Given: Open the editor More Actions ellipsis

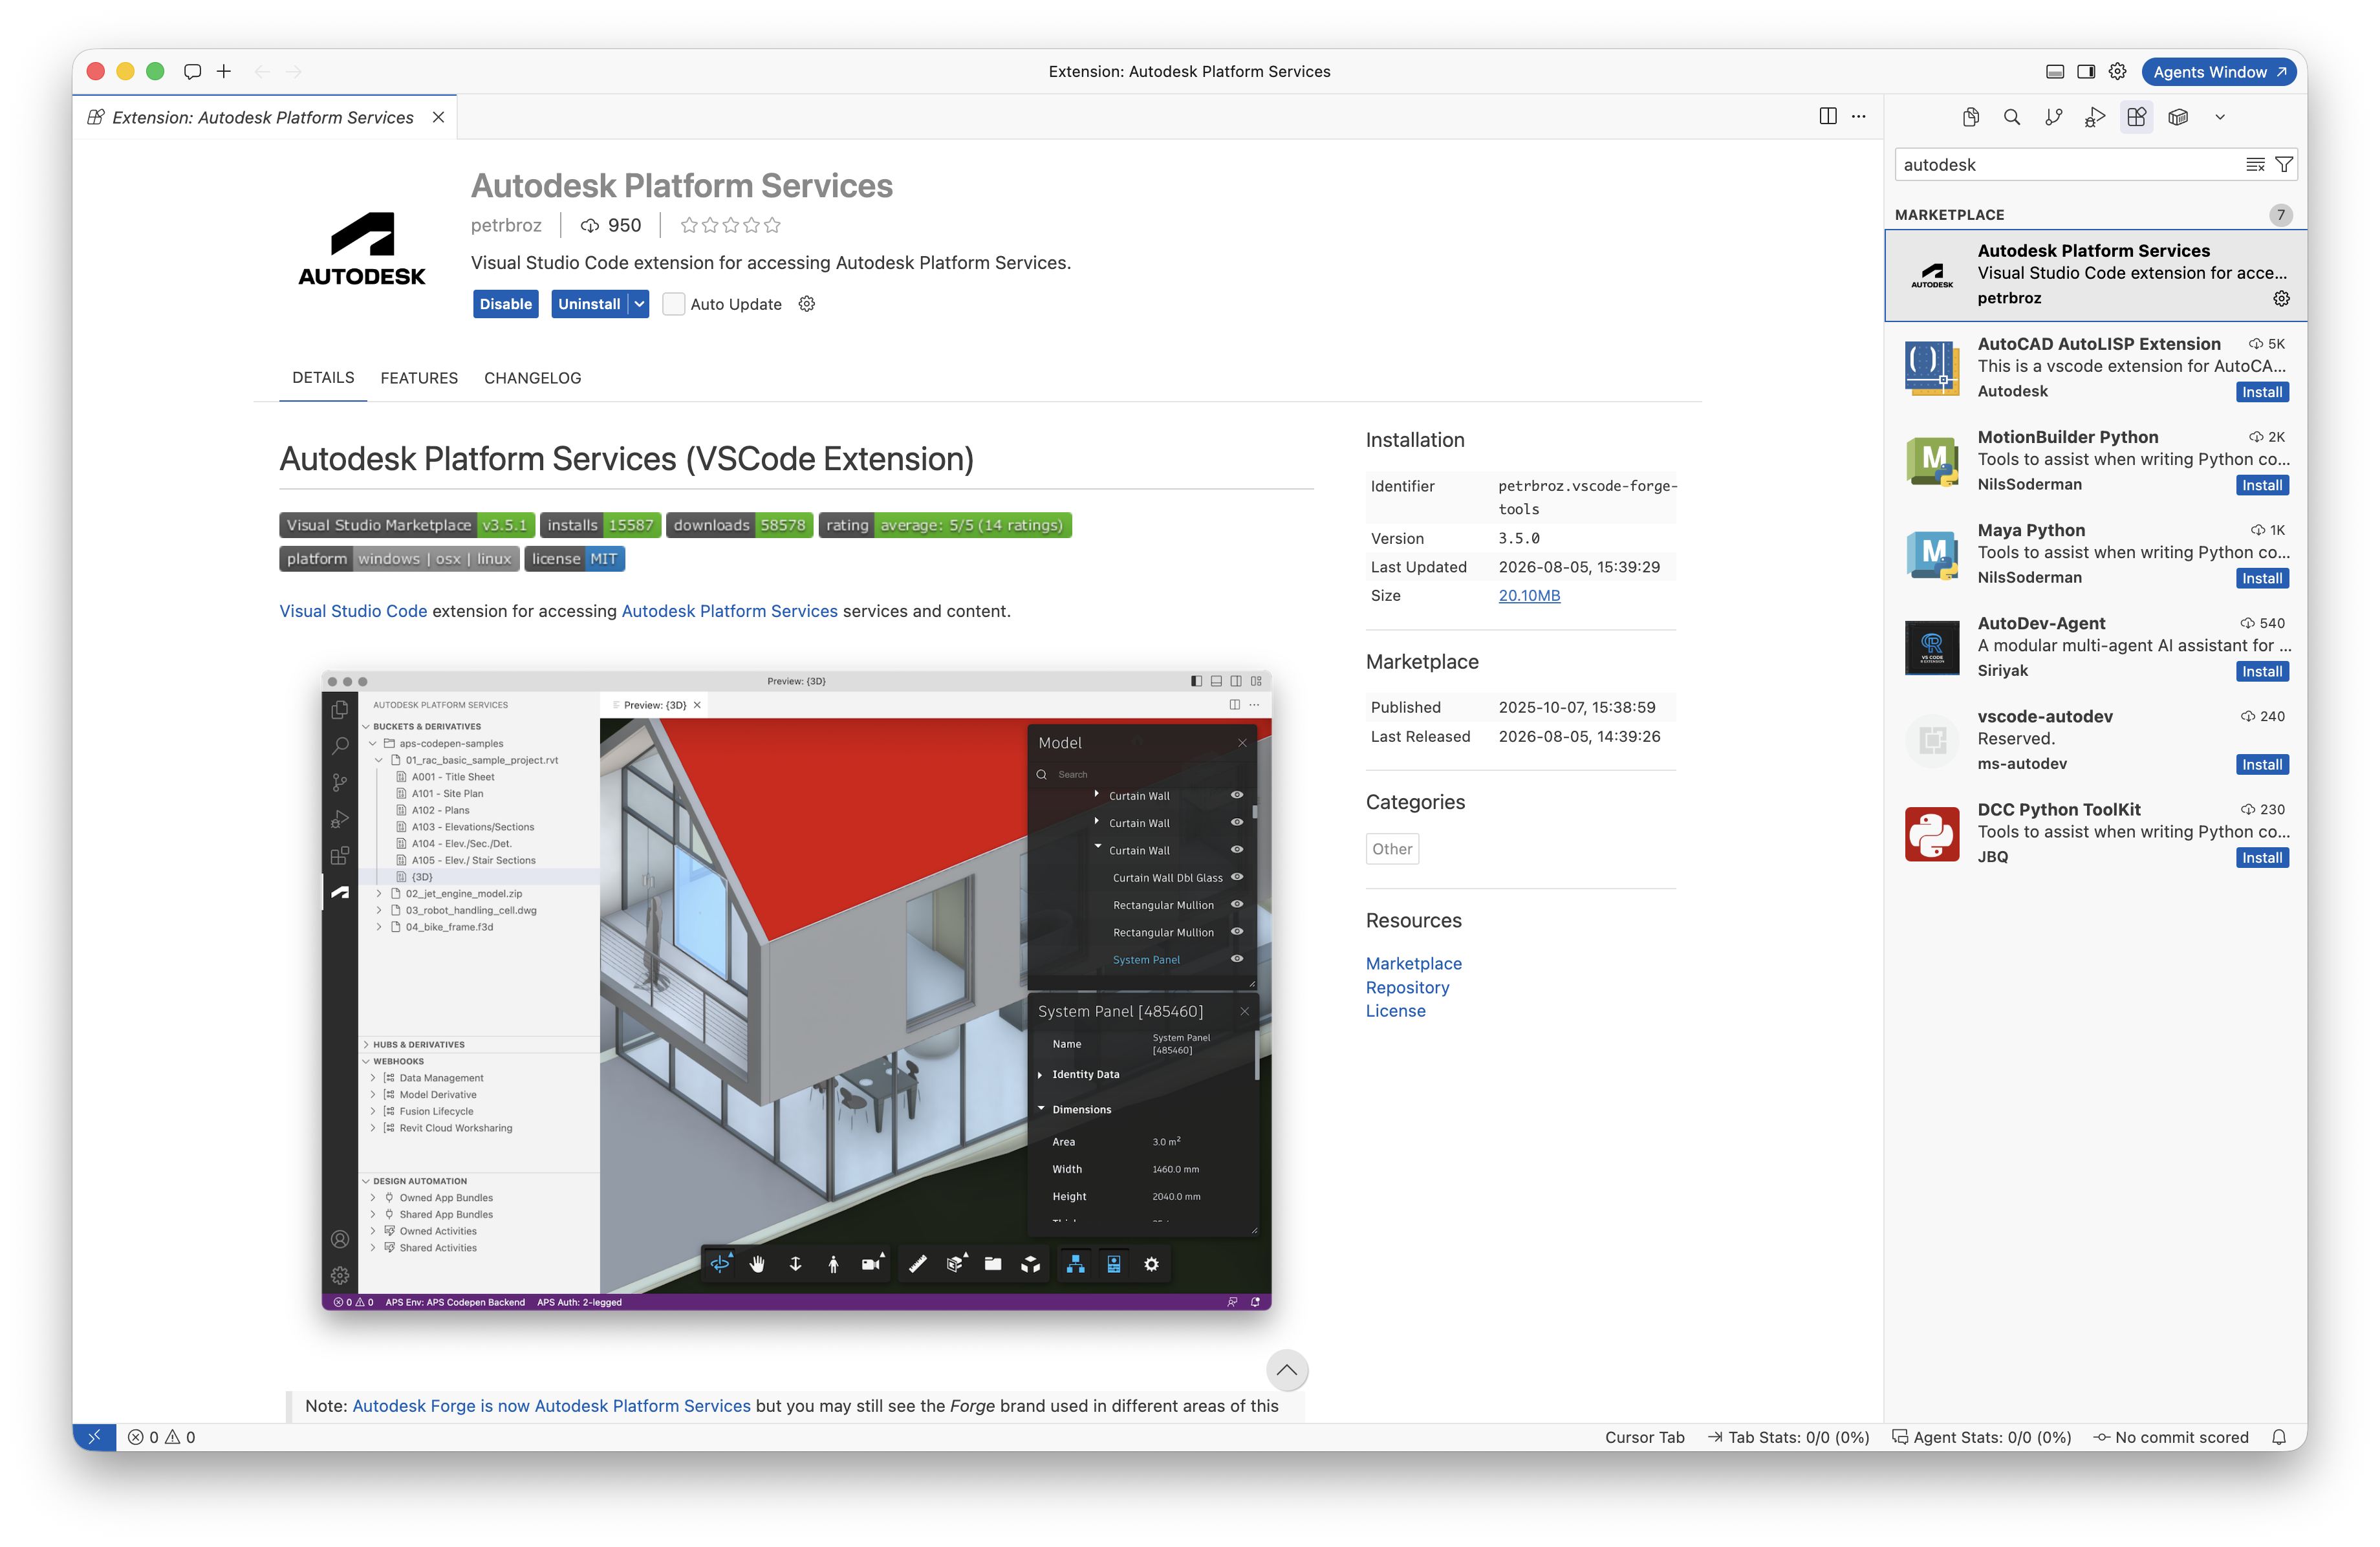Looking at the screenshot, I should (1859, 116).
